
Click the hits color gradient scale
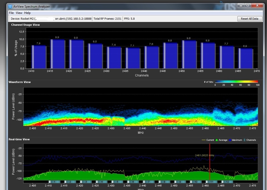[x=236, y=81]
